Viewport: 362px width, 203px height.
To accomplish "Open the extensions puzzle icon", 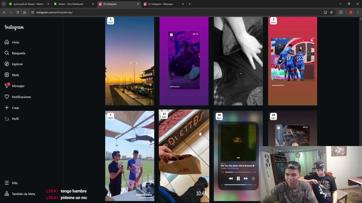I will 341,12.
